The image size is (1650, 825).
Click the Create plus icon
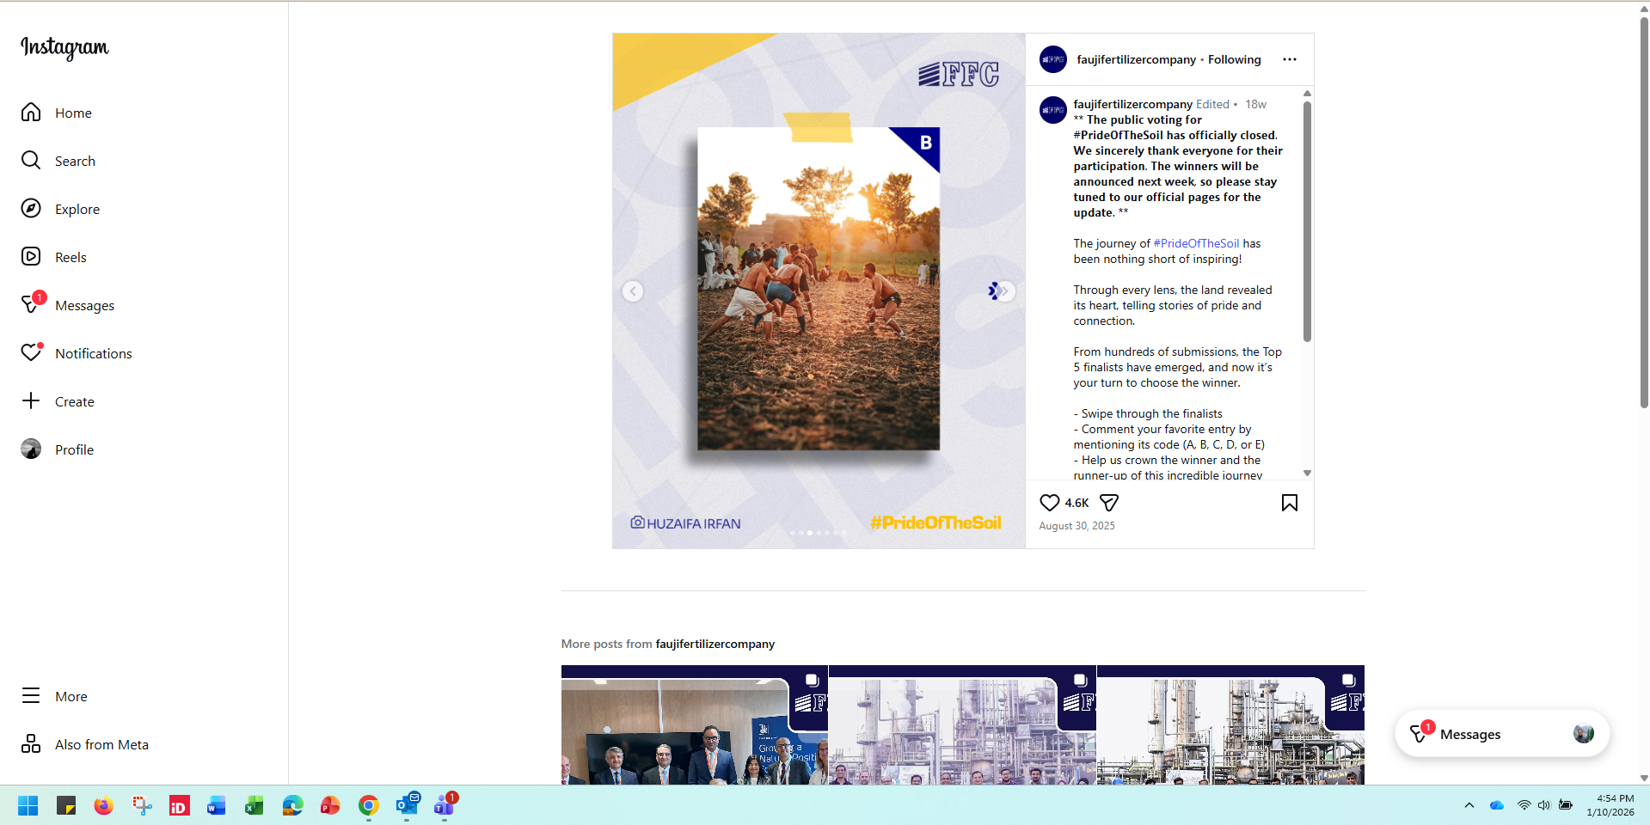(x=31, y=401)
